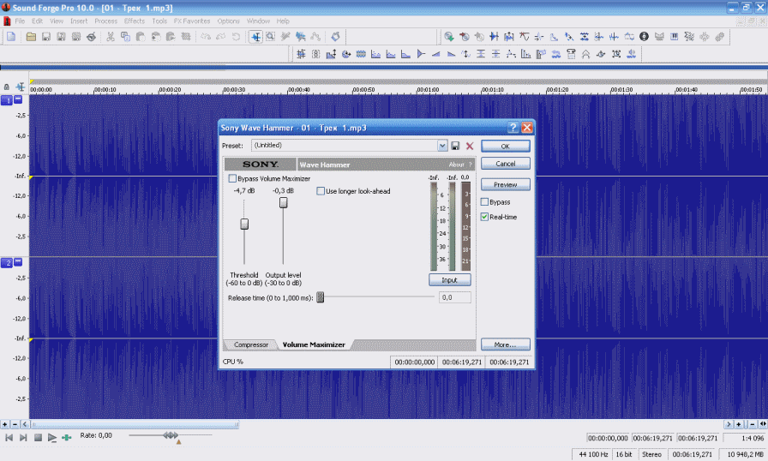This screenshot has width=768, height=461.
Task: Enable Bypass Volume Maximizer checkbox
Action: click(232, 178)
